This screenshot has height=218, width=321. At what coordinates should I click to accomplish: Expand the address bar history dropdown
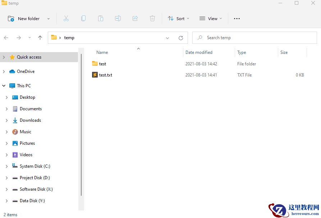[x=168, y=38]
